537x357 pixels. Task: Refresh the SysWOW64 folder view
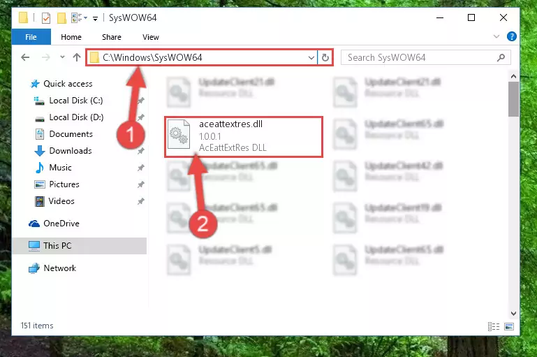tap(325, 57)
